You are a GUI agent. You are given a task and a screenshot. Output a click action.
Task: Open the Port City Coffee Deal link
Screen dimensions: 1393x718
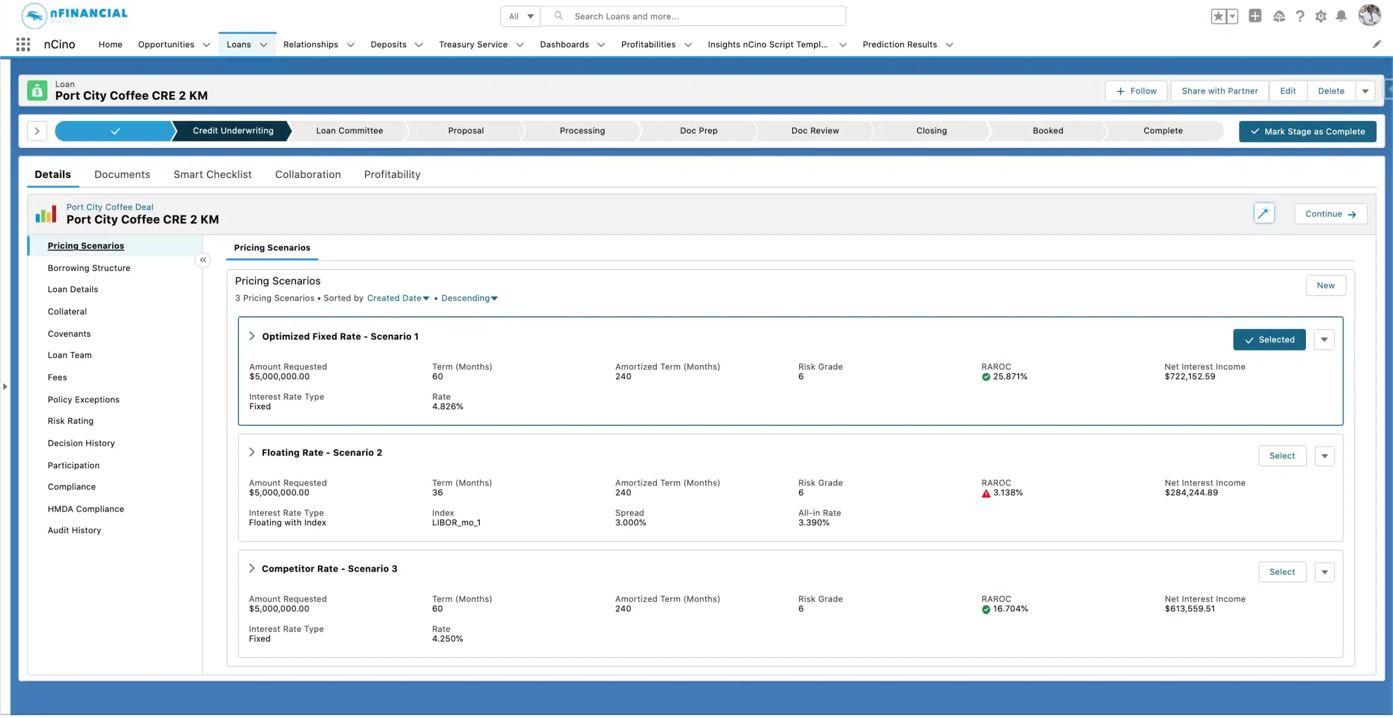[x=109, y=207]
